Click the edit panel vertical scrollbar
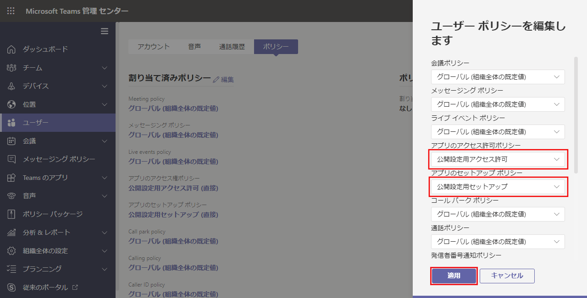 click(576, 115)
